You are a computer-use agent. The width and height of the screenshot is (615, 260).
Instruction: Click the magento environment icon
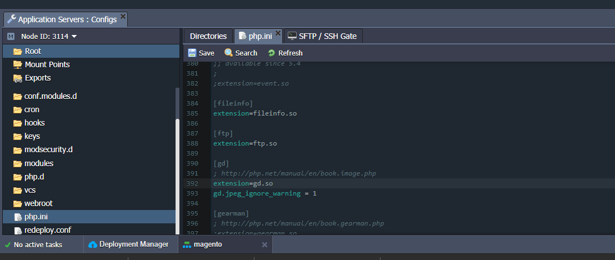point(187,244)
